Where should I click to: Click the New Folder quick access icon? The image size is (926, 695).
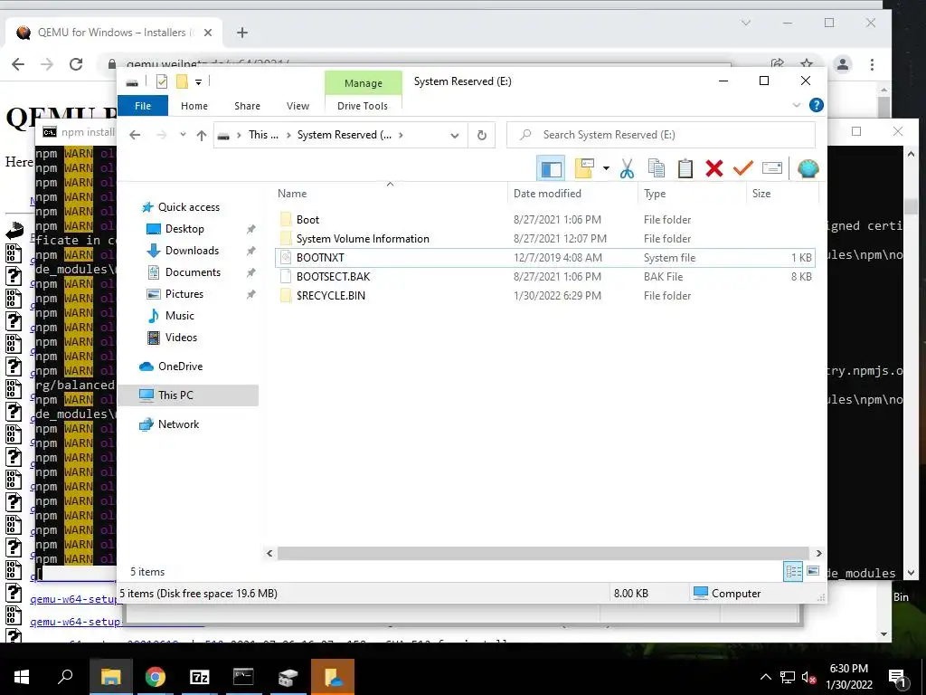[x=182, y=81]
